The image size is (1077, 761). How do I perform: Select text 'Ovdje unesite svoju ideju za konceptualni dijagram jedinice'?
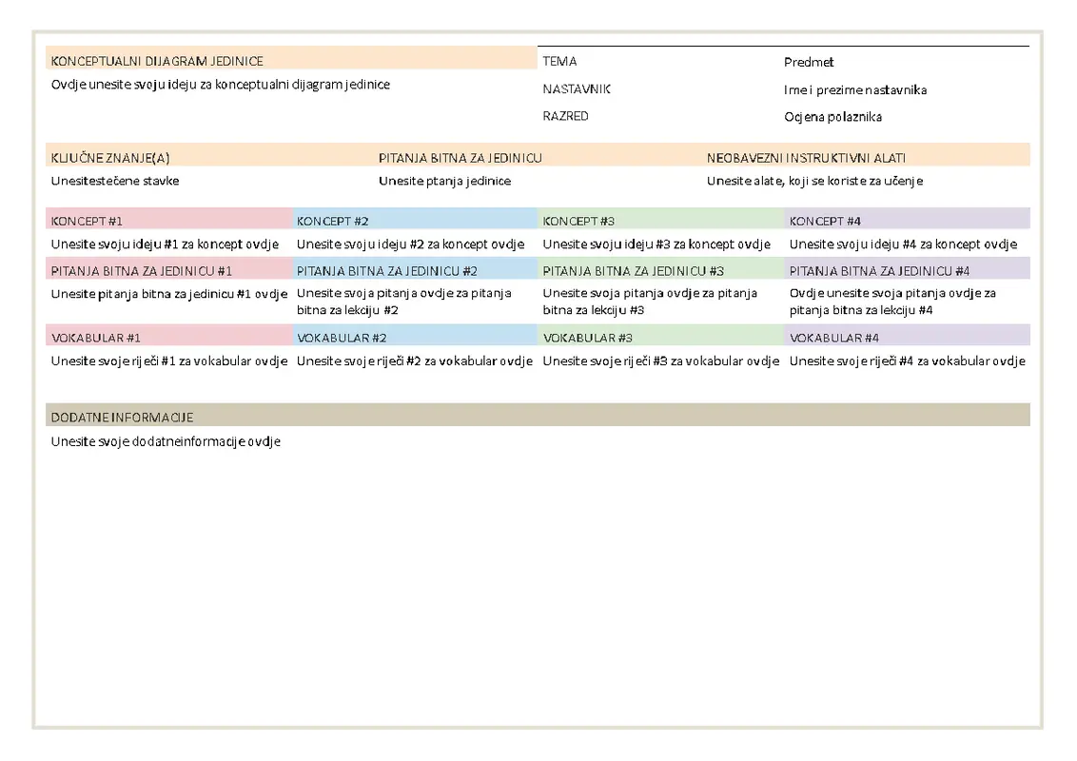click(221, 85)
